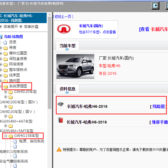Click 包含83个车型，点击查看 link
Image resolution: width=168 pixels, height=168 pixels.
coord(97,32)
